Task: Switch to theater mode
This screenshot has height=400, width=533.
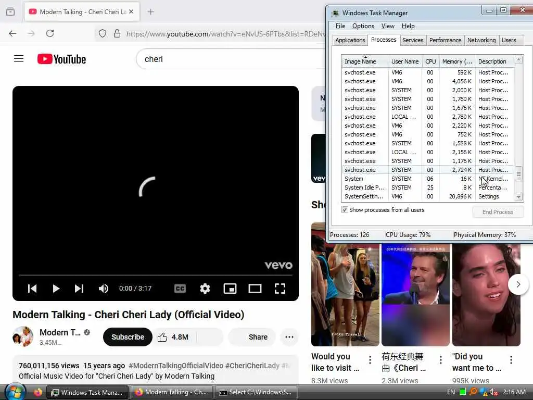Action: [x=255, y=289]
